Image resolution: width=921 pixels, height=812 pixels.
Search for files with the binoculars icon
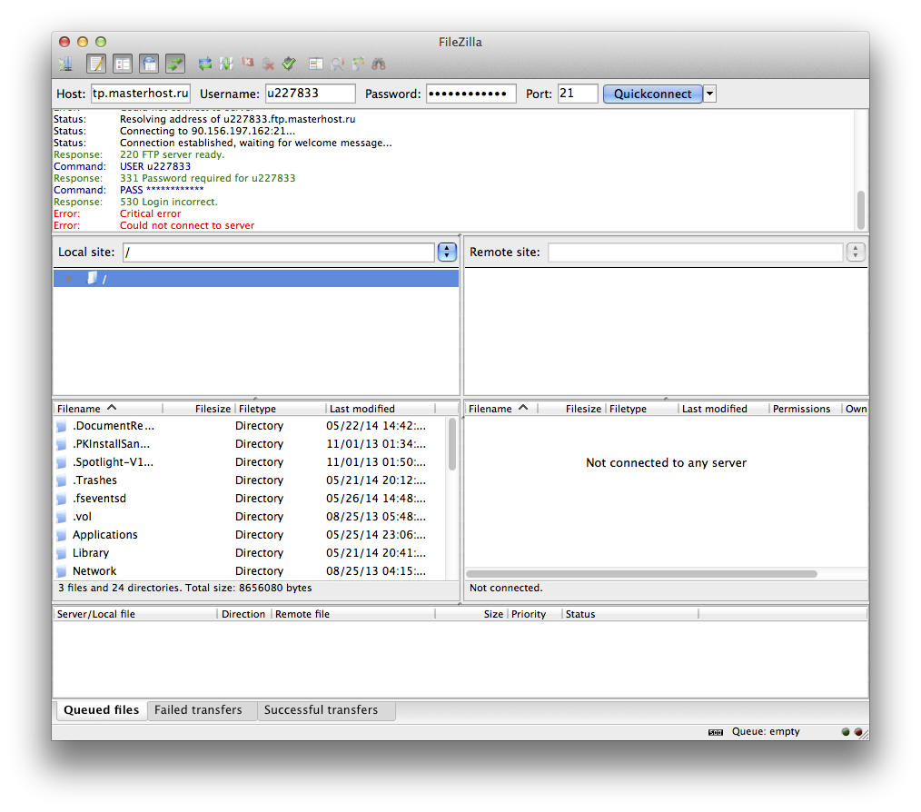379,64
